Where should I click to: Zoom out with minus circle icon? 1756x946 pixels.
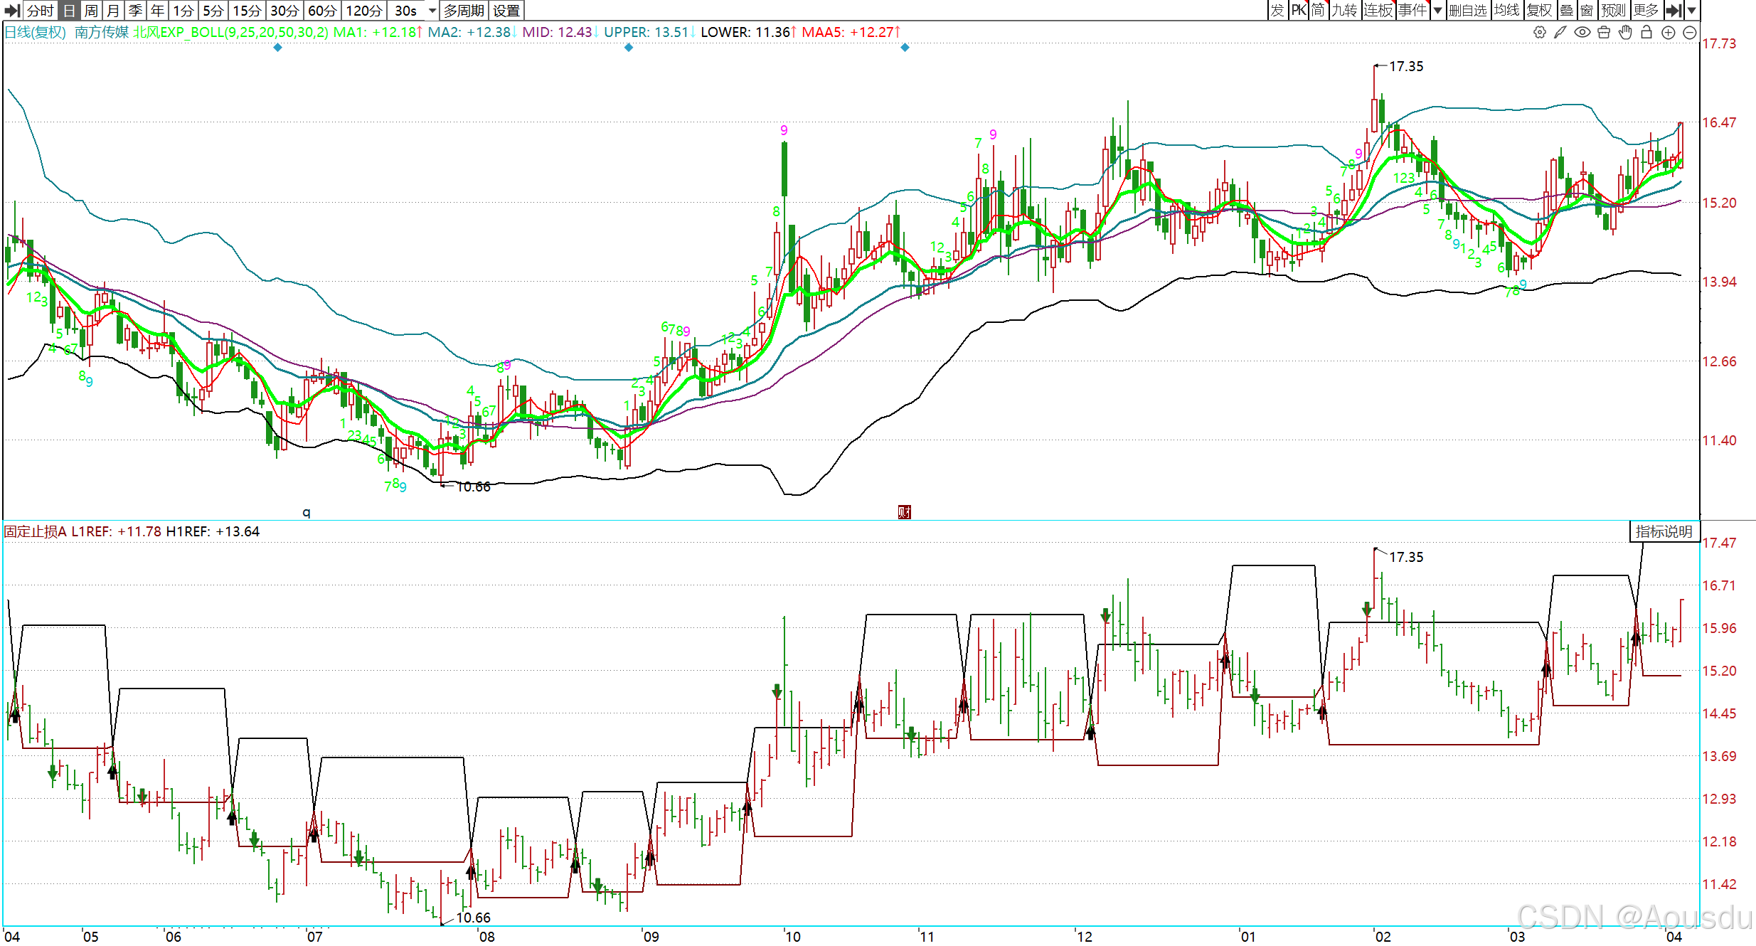(x=1690, y=32)
